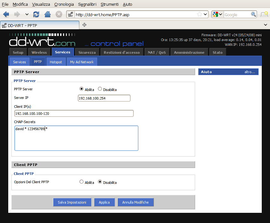Open the Hotspot sub-tab

(x=56, y=62)
